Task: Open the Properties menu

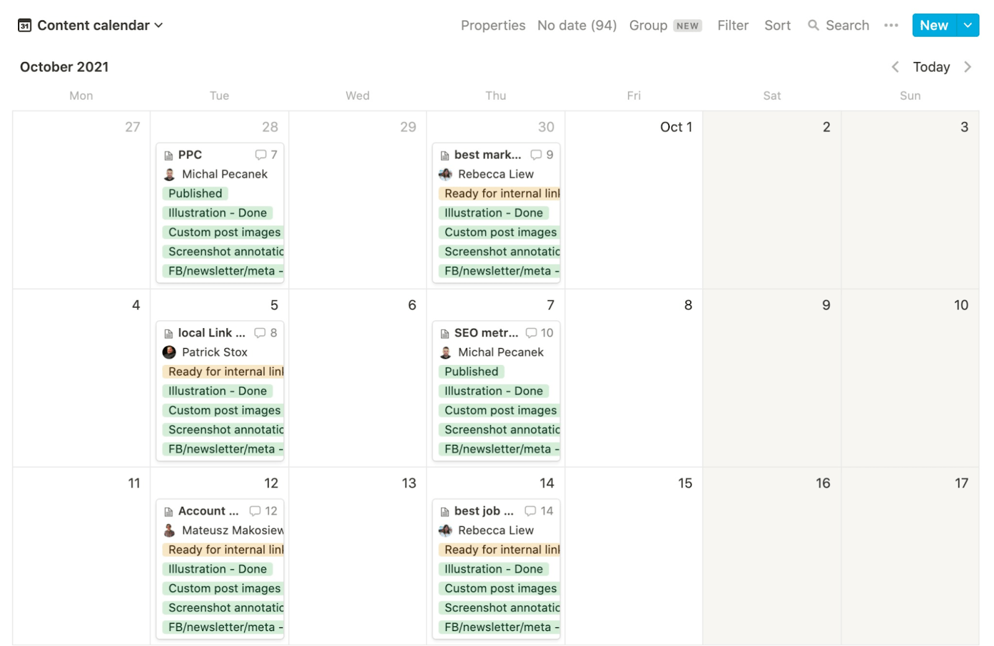Action: [x=493, y=25]
